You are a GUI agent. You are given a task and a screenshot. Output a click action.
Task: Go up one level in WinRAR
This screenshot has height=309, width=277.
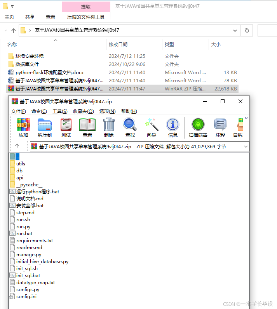click(17, 146)
